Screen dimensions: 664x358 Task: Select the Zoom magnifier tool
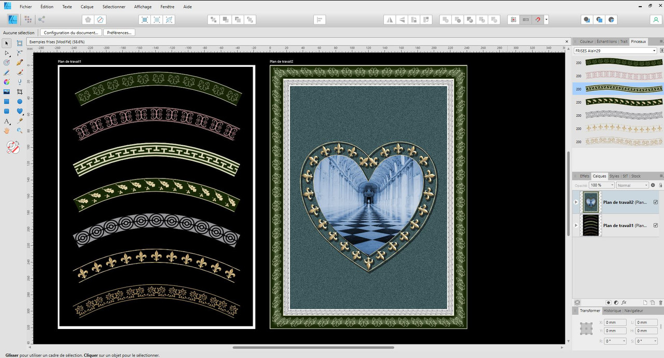click(20, 131)
